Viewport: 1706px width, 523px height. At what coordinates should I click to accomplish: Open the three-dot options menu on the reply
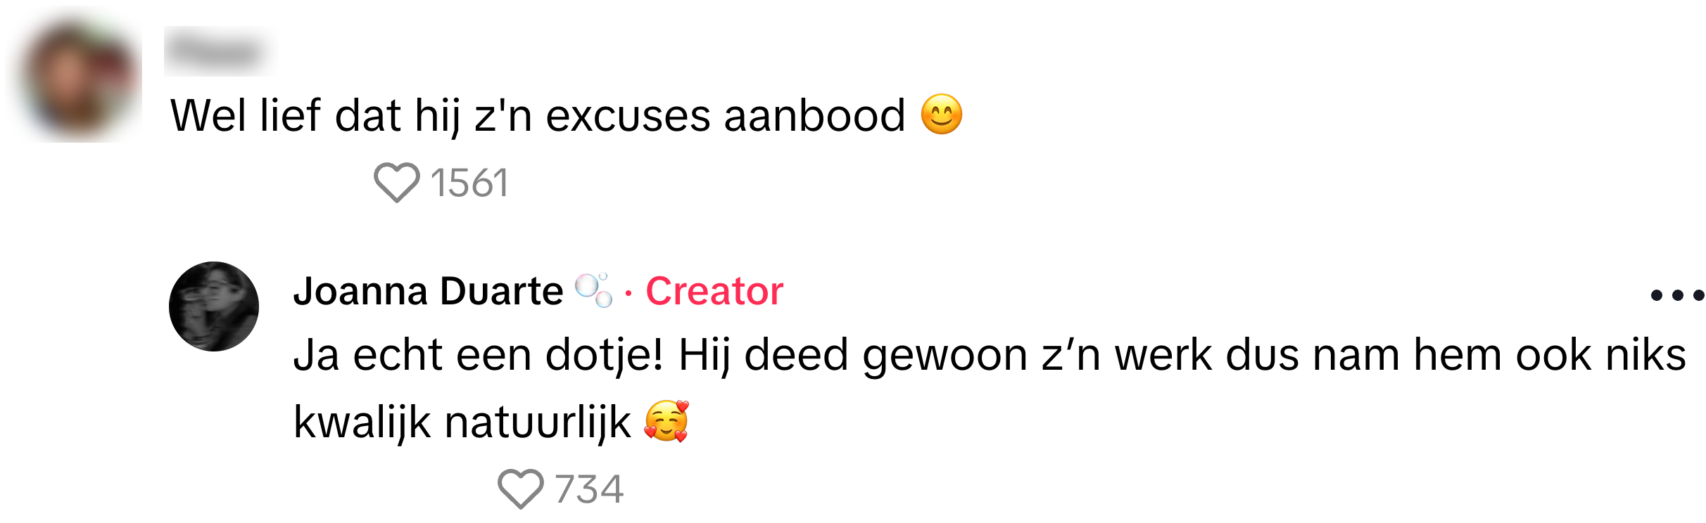click(1677, 295)
